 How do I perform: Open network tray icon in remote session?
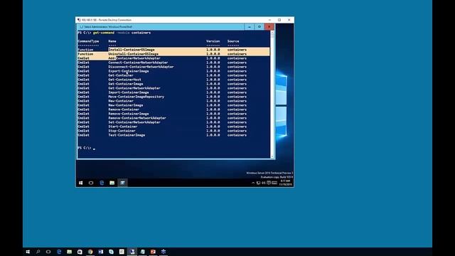click(x=258, y=183)
